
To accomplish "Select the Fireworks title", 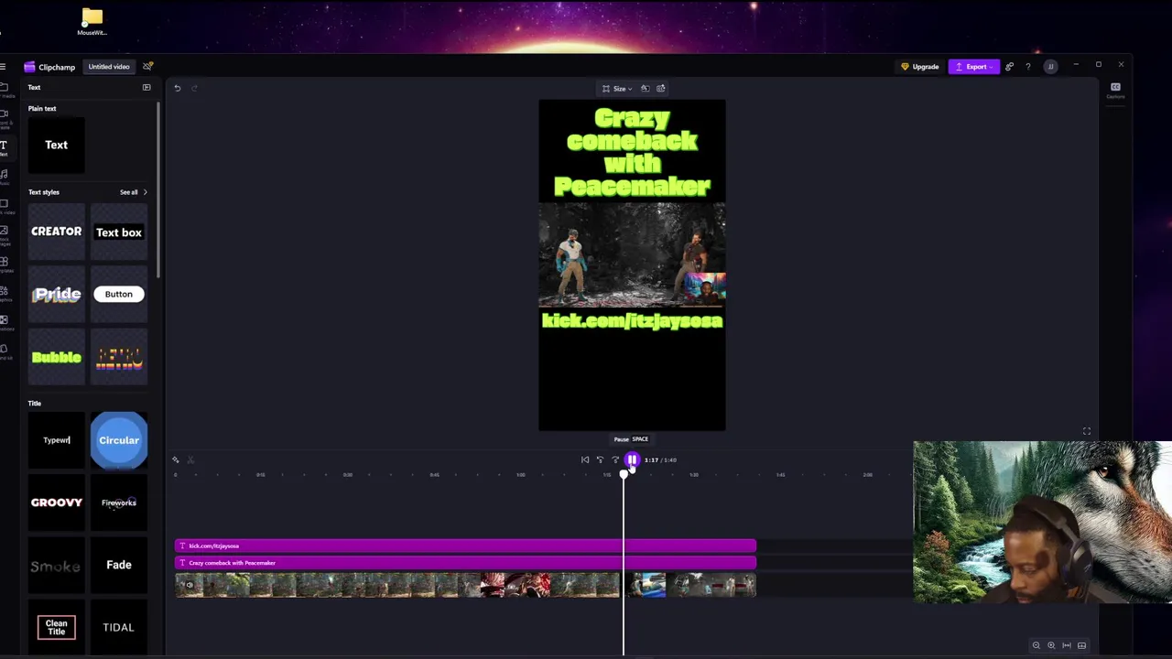I will pos(119,502).
